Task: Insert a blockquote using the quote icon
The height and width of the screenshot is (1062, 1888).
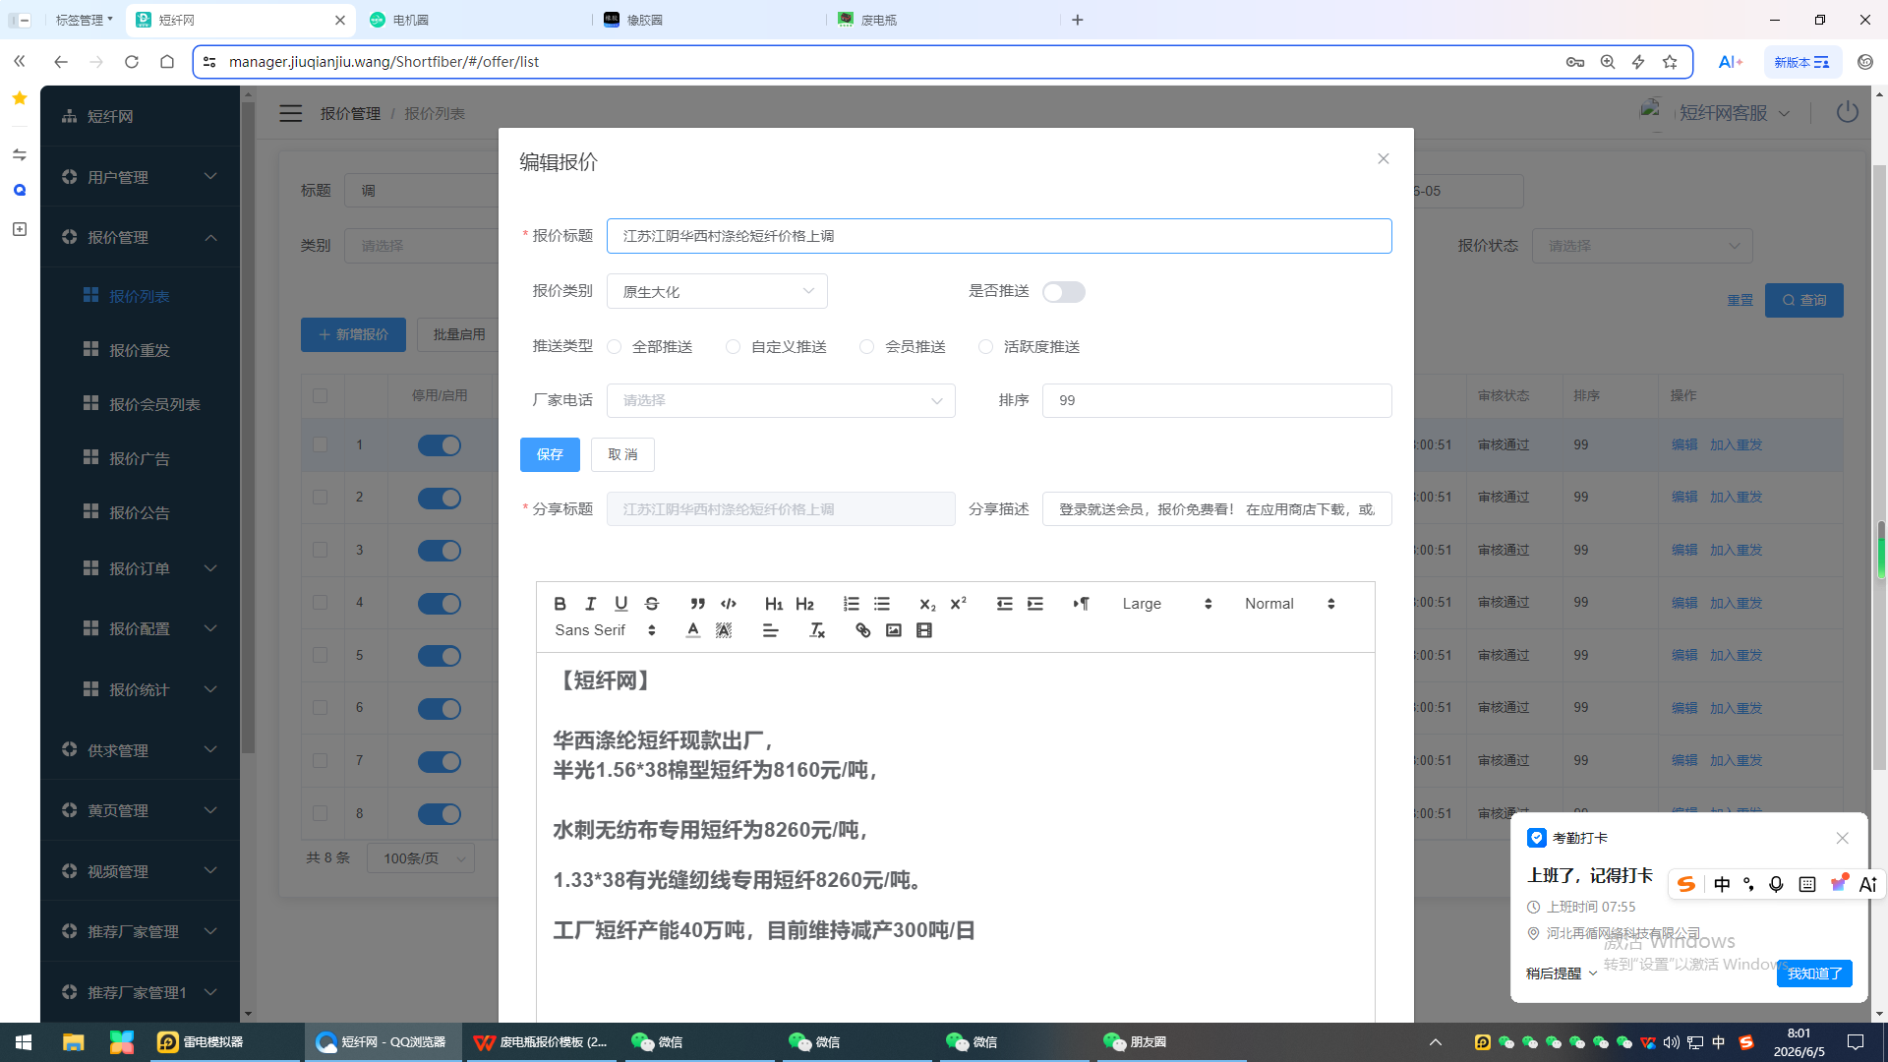Action: 697,604
